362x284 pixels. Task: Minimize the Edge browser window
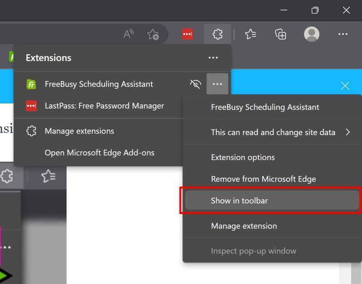click(x=284, y=10)
